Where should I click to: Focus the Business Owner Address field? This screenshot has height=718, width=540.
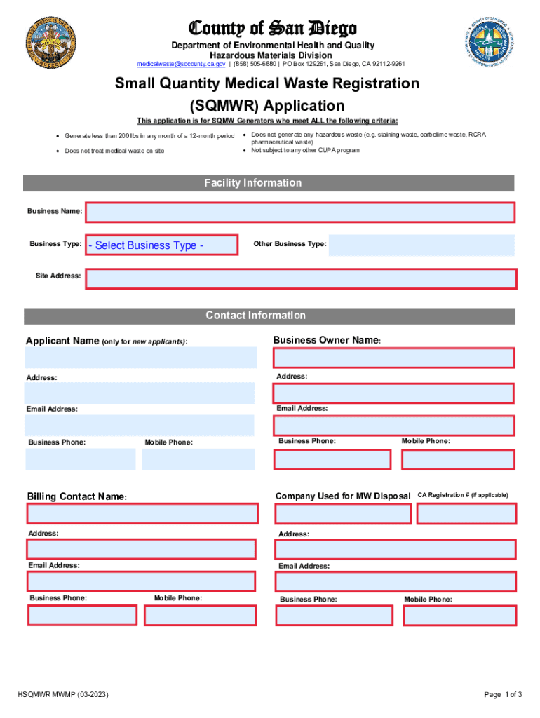tap(393, 393)
